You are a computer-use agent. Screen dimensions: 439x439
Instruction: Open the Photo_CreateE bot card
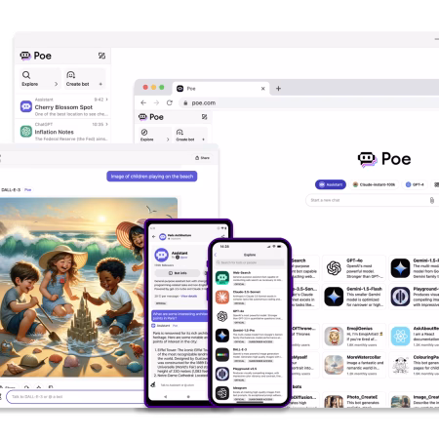click(x=354, y=400)
